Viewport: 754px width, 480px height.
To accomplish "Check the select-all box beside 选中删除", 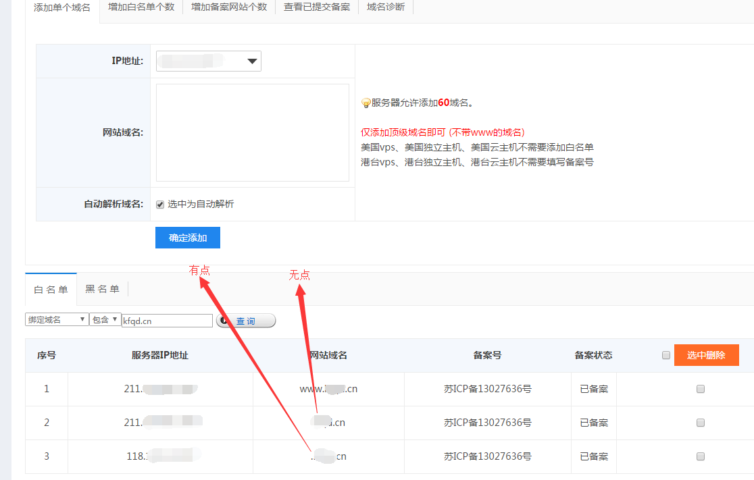I will pos(666,355).
